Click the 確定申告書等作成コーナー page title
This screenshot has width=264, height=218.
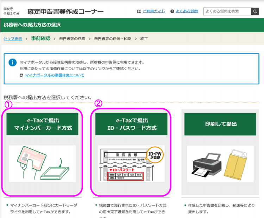(65, 12)
